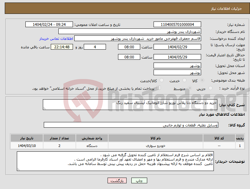Select the کالا/خدمت radio button
This screenshot has width=250, height=189.
click(161, 80)
